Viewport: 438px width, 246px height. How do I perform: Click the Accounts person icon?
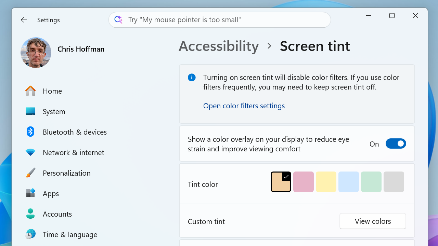[30, 214]
